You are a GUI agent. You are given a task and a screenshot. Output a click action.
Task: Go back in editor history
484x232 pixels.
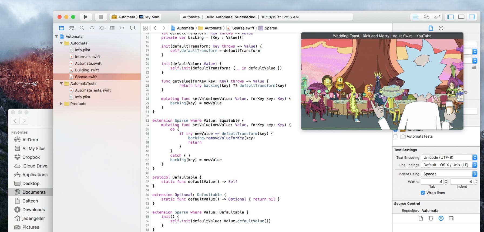pyautogui.click(x=155, y=28)
